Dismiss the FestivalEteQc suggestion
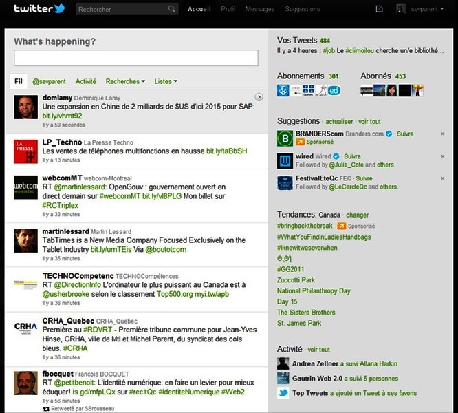This screenshot has height=413, width=458. click(442, 178)
